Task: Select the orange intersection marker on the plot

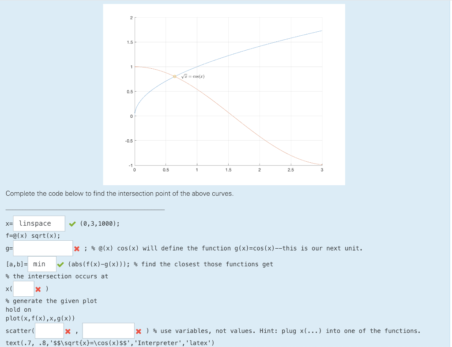Action: [174, 76]
